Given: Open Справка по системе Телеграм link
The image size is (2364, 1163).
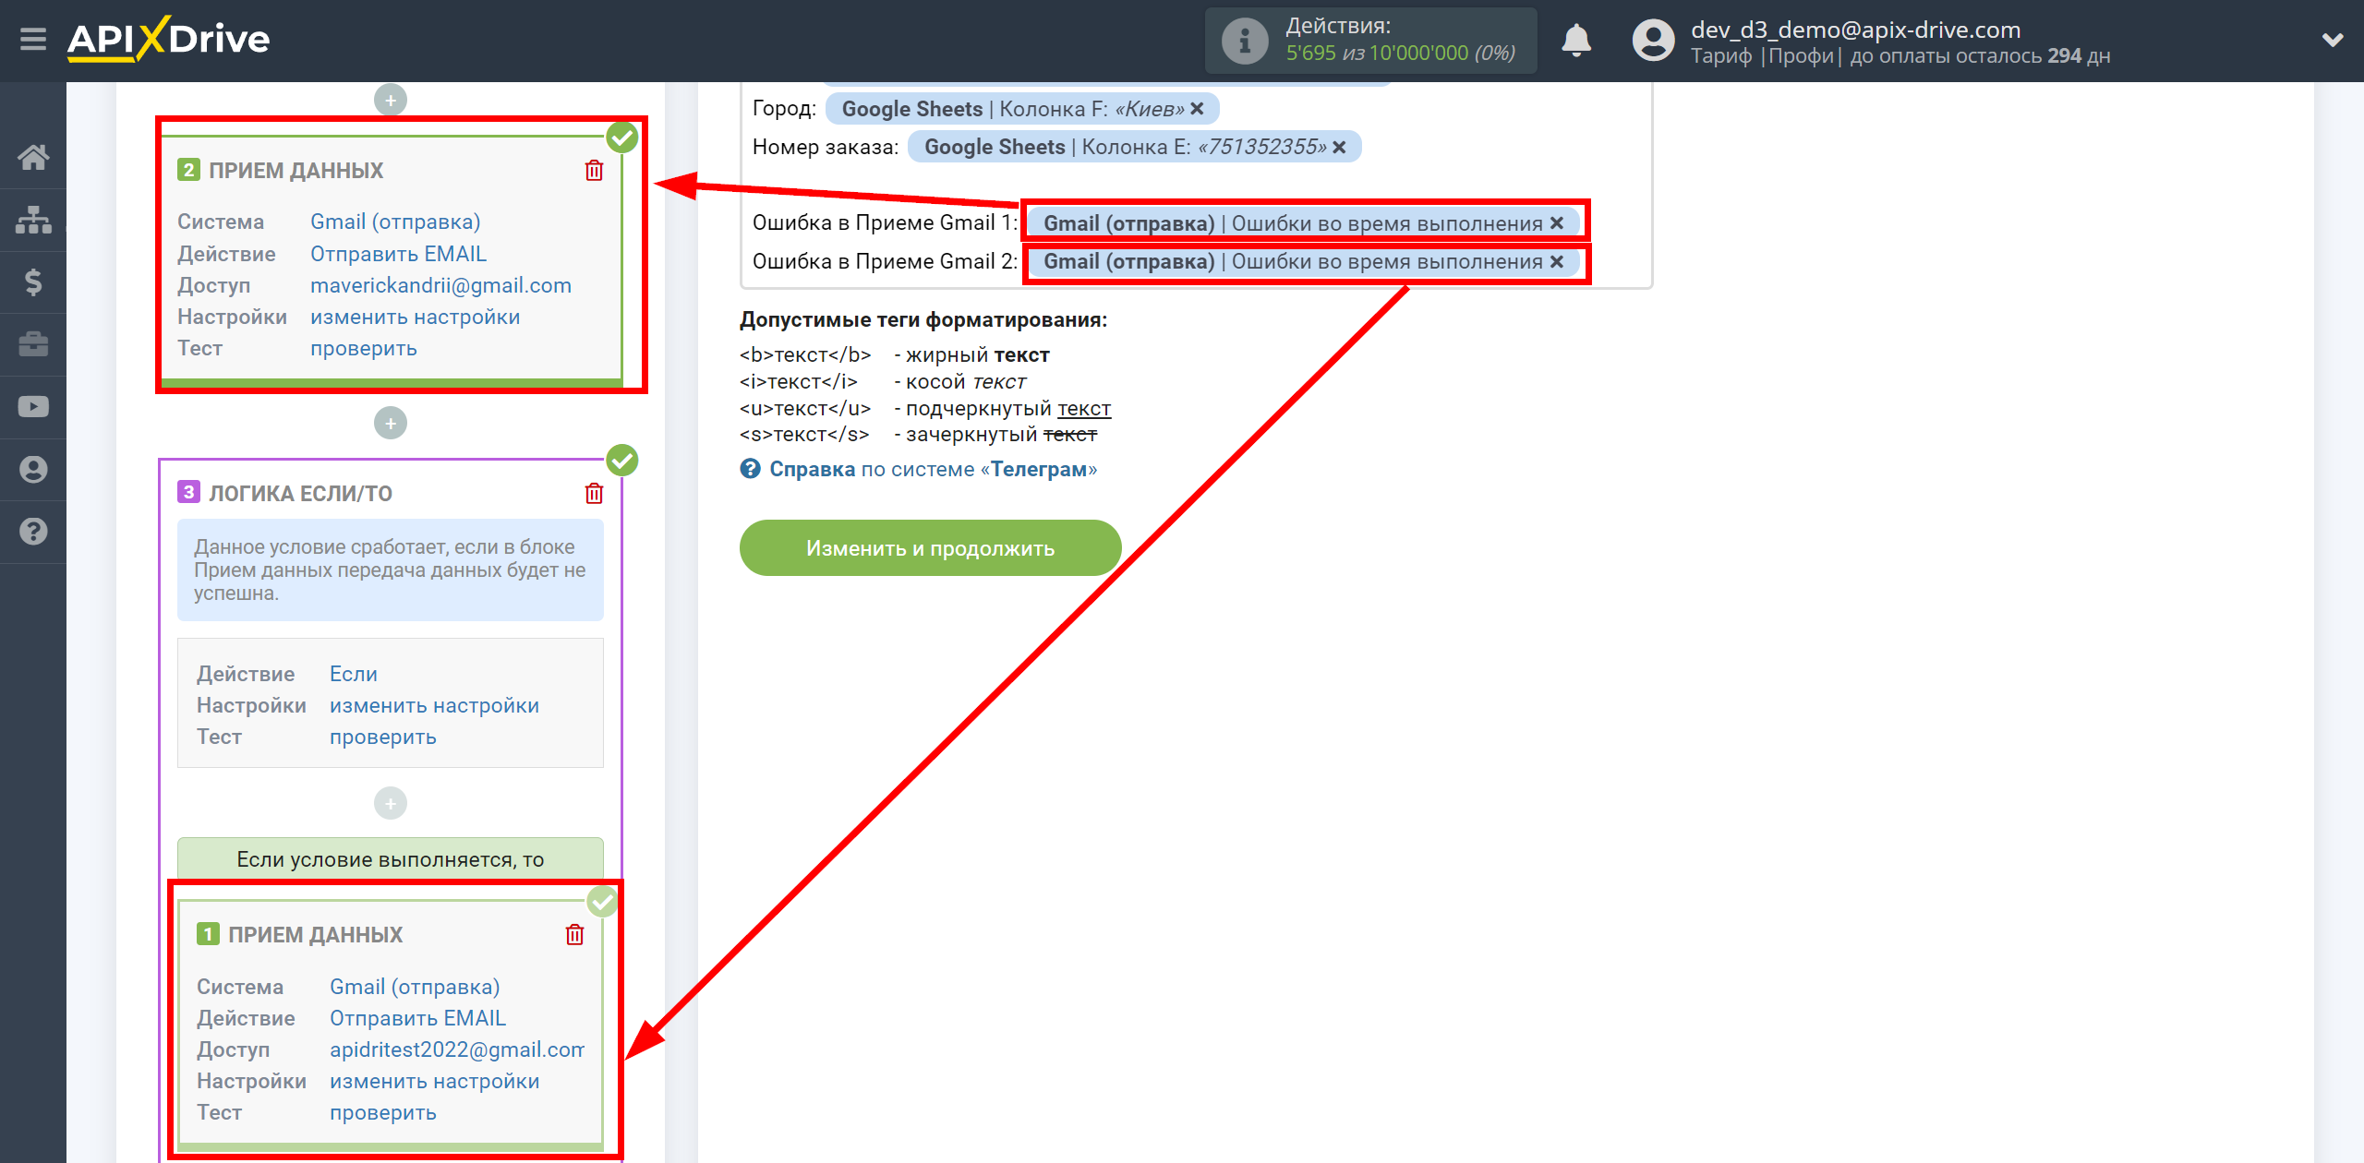Looking at the screenshot, I should [933, 470].
